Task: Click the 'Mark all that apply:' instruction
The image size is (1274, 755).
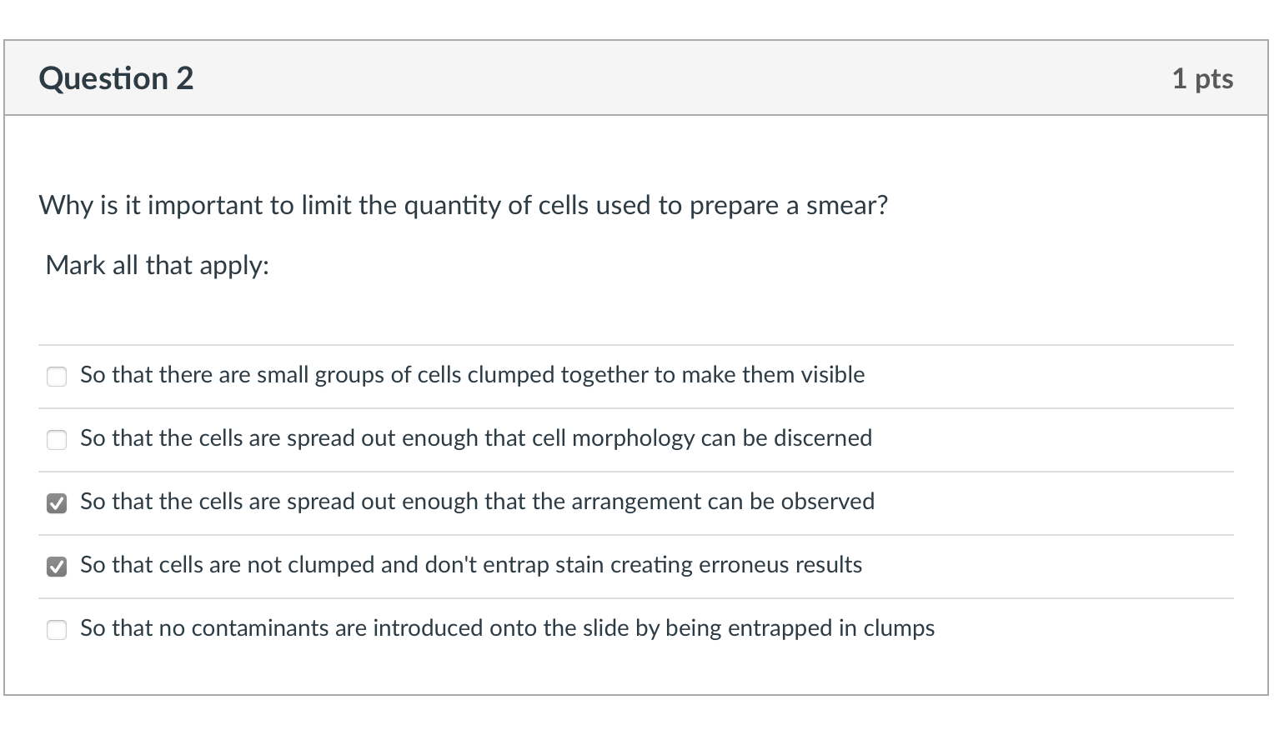Action: [x=158, y=265]
